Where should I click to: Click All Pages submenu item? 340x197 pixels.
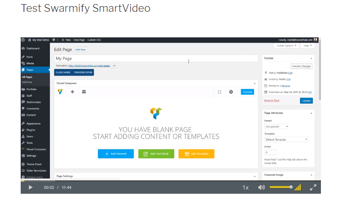(x=27, y=77)
